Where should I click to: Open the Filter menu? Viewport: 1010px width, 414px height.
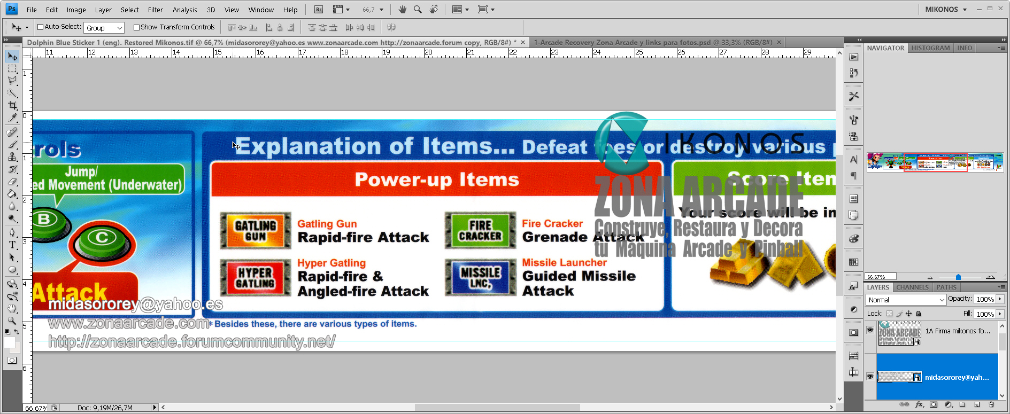tap(156, 10)
